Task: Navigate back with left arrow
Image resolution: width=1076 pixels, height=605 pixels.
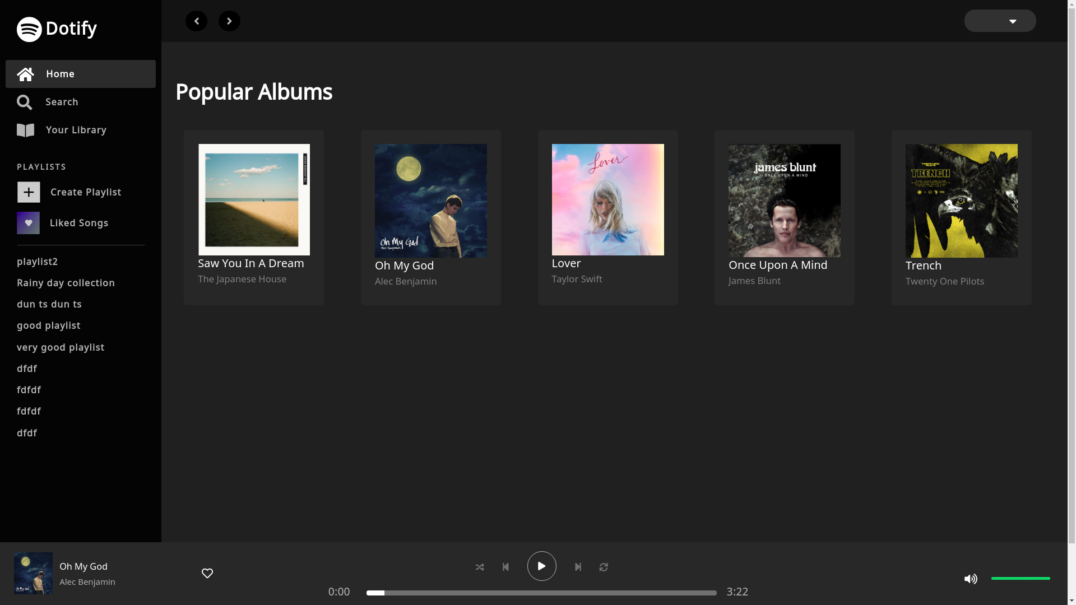Action: [x=196, y=21]
